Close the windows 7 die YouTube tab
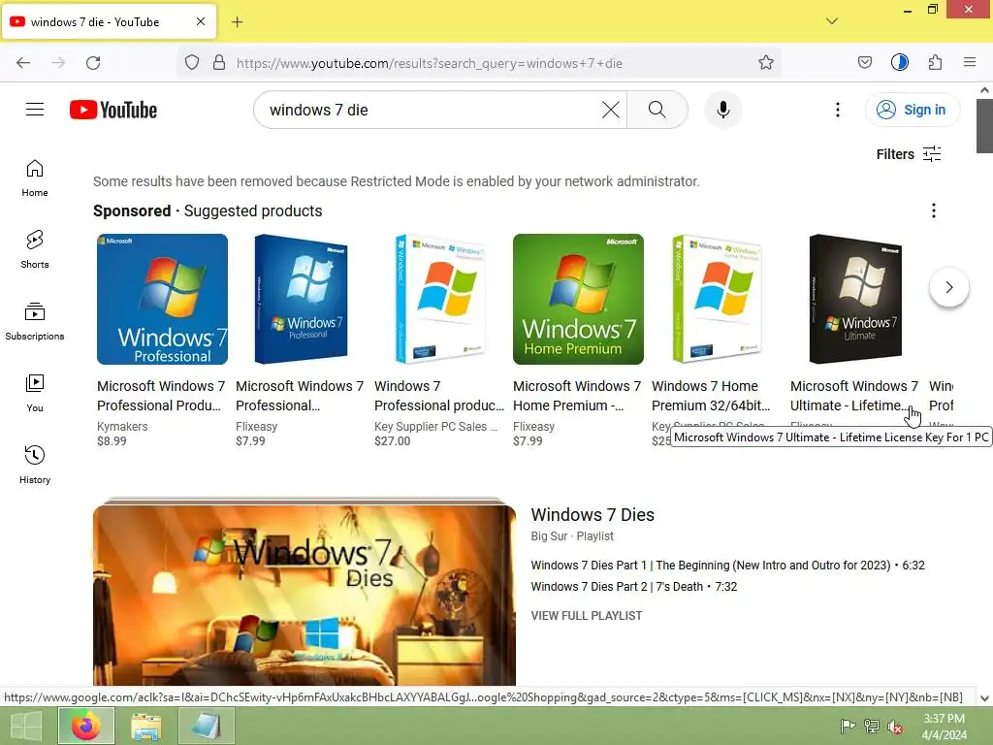 [x=201, y=21]
